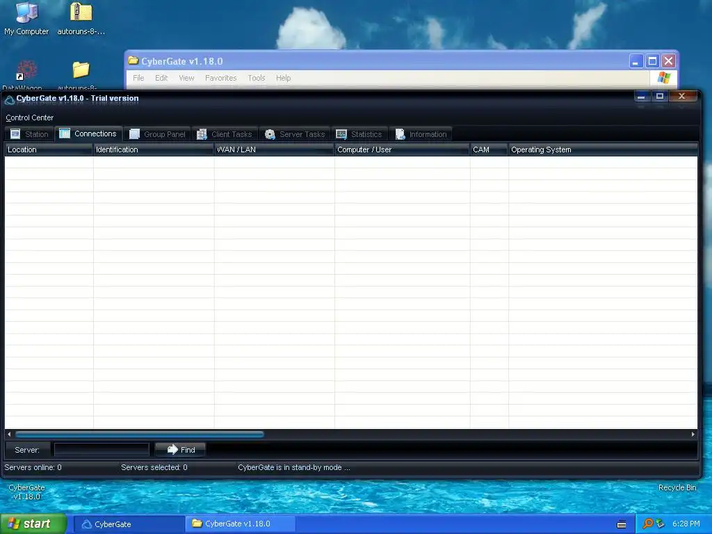
Task: Open View menu in CyberGate folder window
Action: tap(186, 78)
